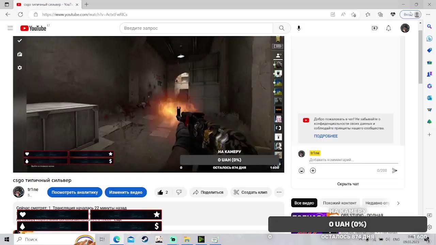Start voice search with microphone icon

coord(299,28)
